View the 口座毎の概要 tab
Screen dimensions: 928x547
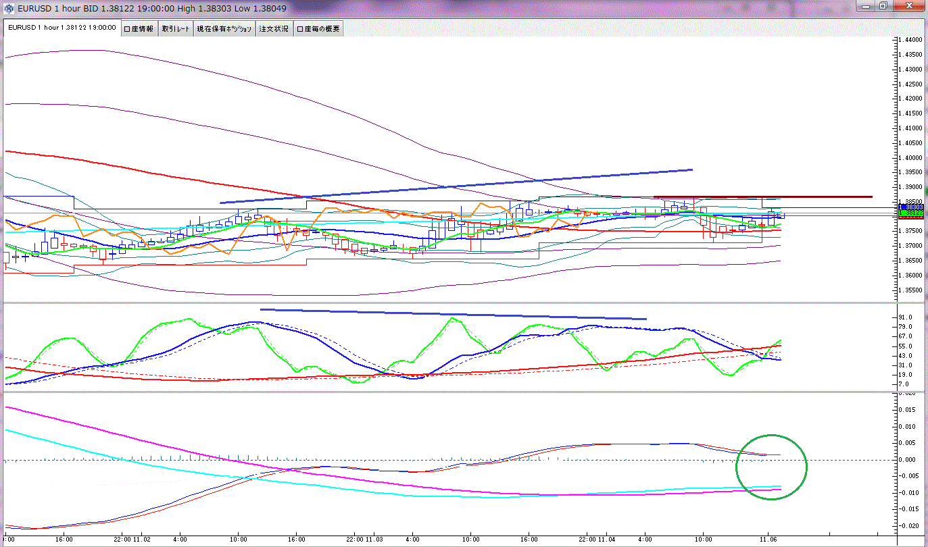(319, 29)
